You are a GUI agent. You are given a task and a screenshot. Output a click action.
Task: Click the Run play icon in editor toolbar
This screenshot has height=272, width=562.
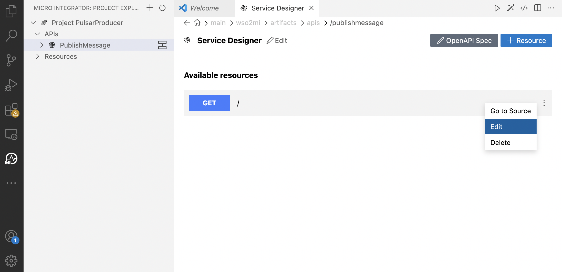tap(497, 8)
